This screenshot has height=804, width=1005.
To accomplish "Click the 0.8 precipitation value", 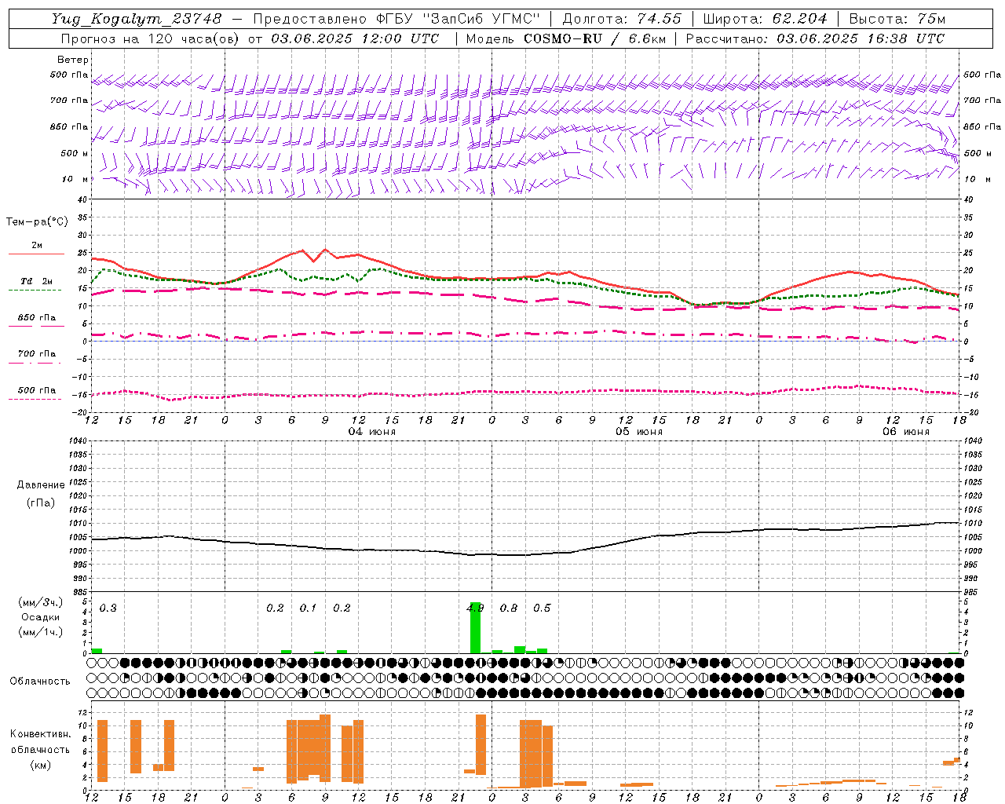I will pos(509,608).
